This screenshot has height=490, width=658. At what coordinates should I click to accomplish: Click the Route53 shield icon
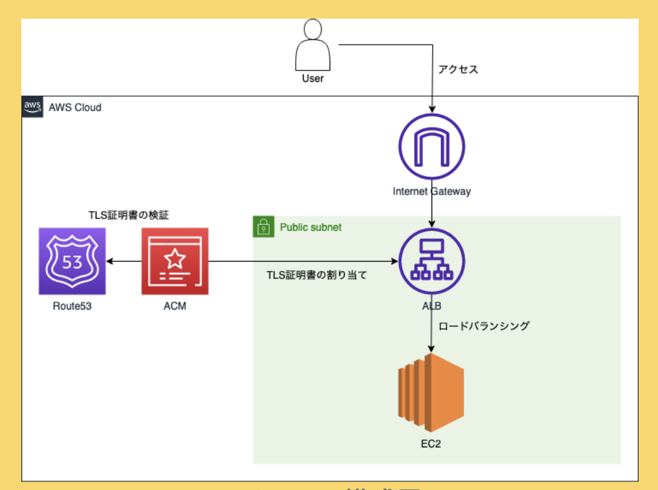tap(72, 262)
